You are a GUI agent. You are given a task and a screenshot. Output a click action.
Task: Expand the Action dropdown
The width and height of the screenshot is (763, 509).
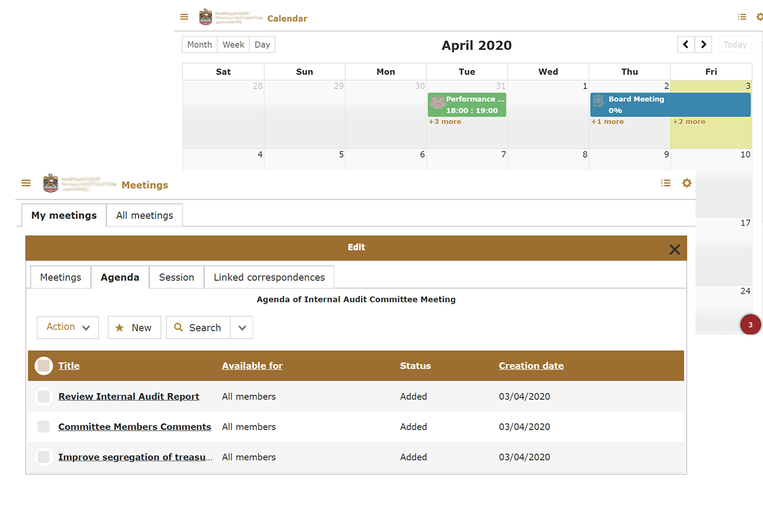tap(68, 327)
